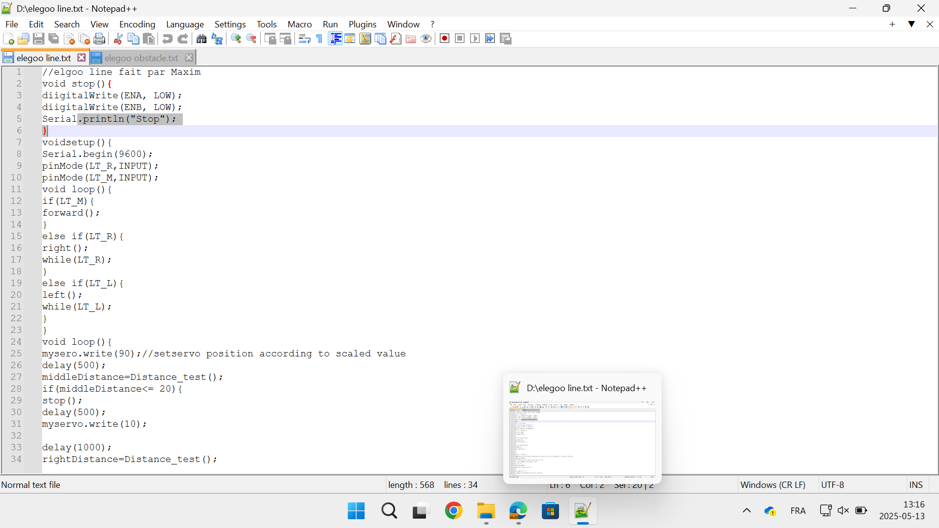939x528 pixels.
Task: Open the Edit menu
Action: point(36,24)
